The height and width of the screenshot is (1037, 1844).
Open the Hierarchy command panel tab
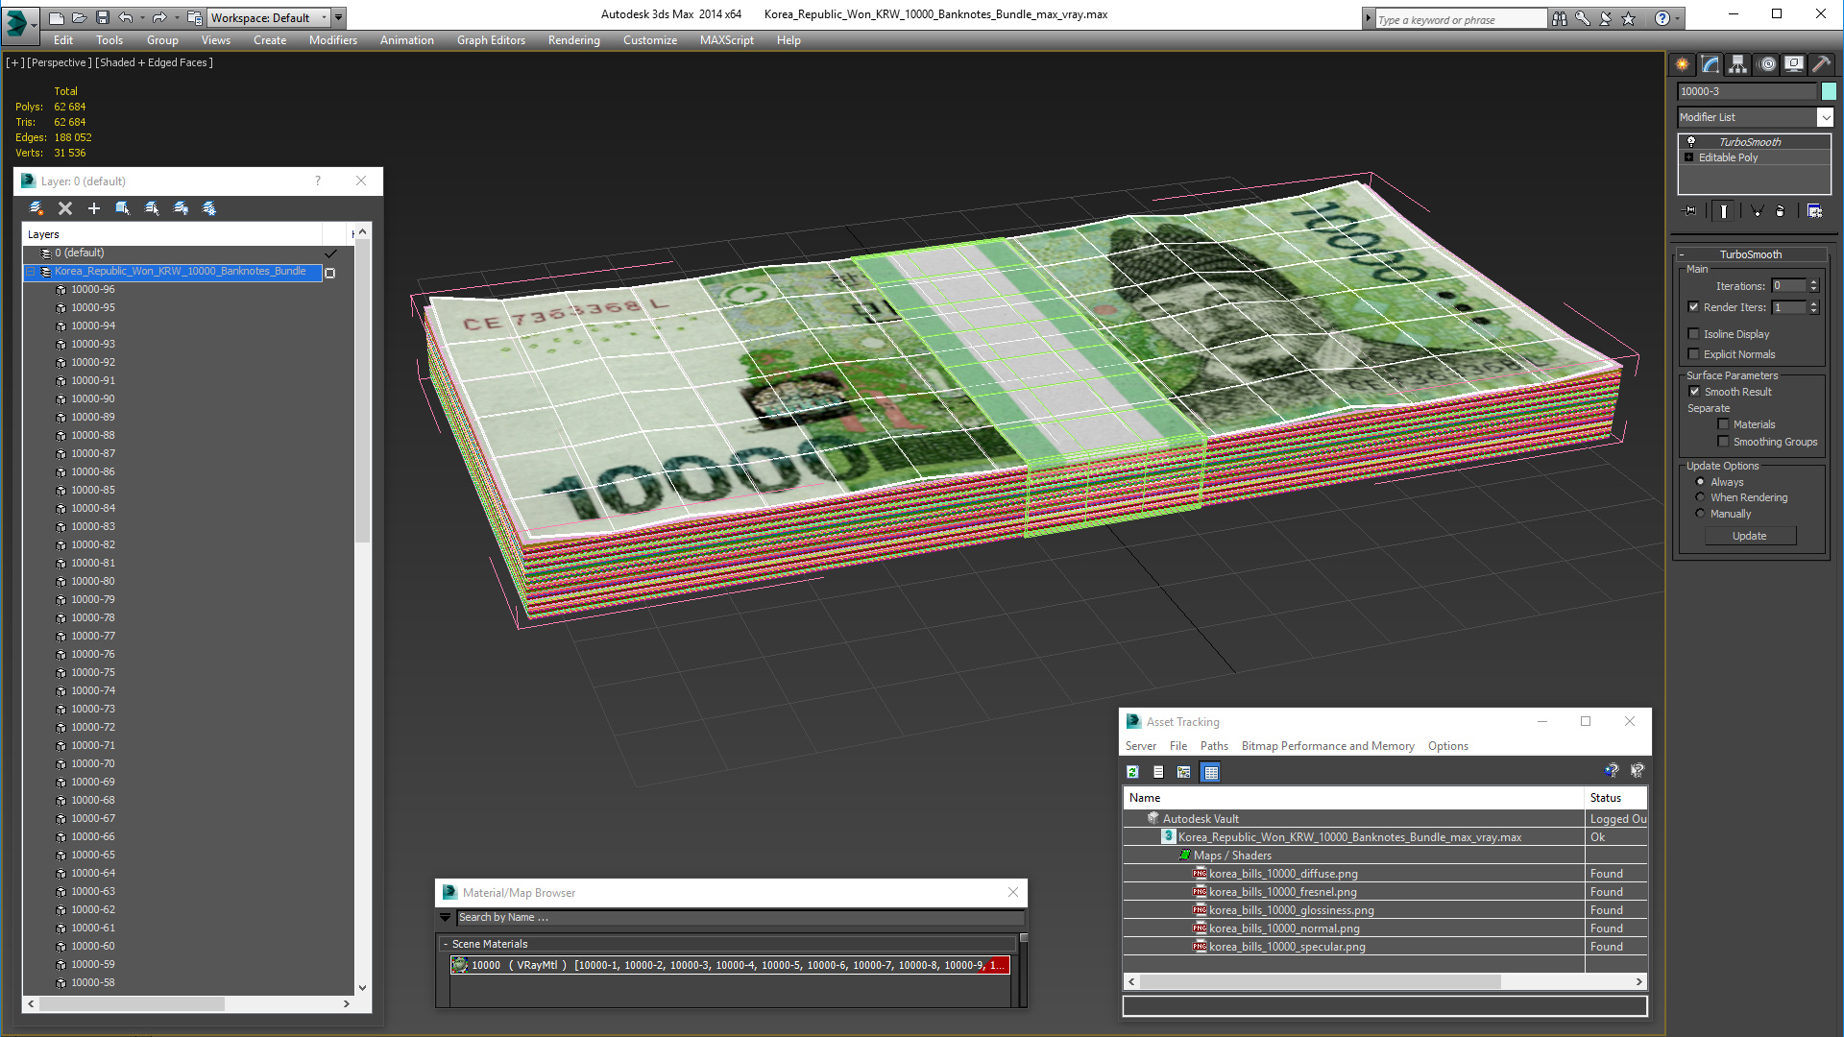point(1738,64)
